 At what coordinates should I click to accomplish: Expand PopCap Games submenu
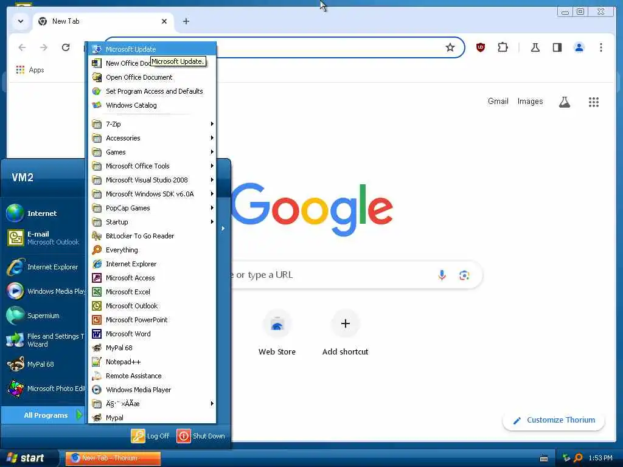coord(152,208)
